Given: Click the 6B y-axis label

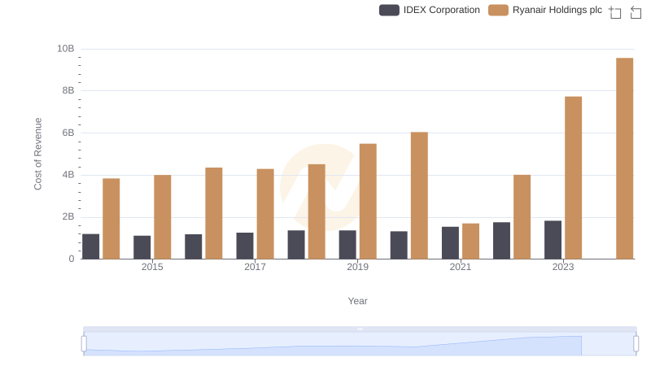Looking at the screenshot, I should coord(68,133).
